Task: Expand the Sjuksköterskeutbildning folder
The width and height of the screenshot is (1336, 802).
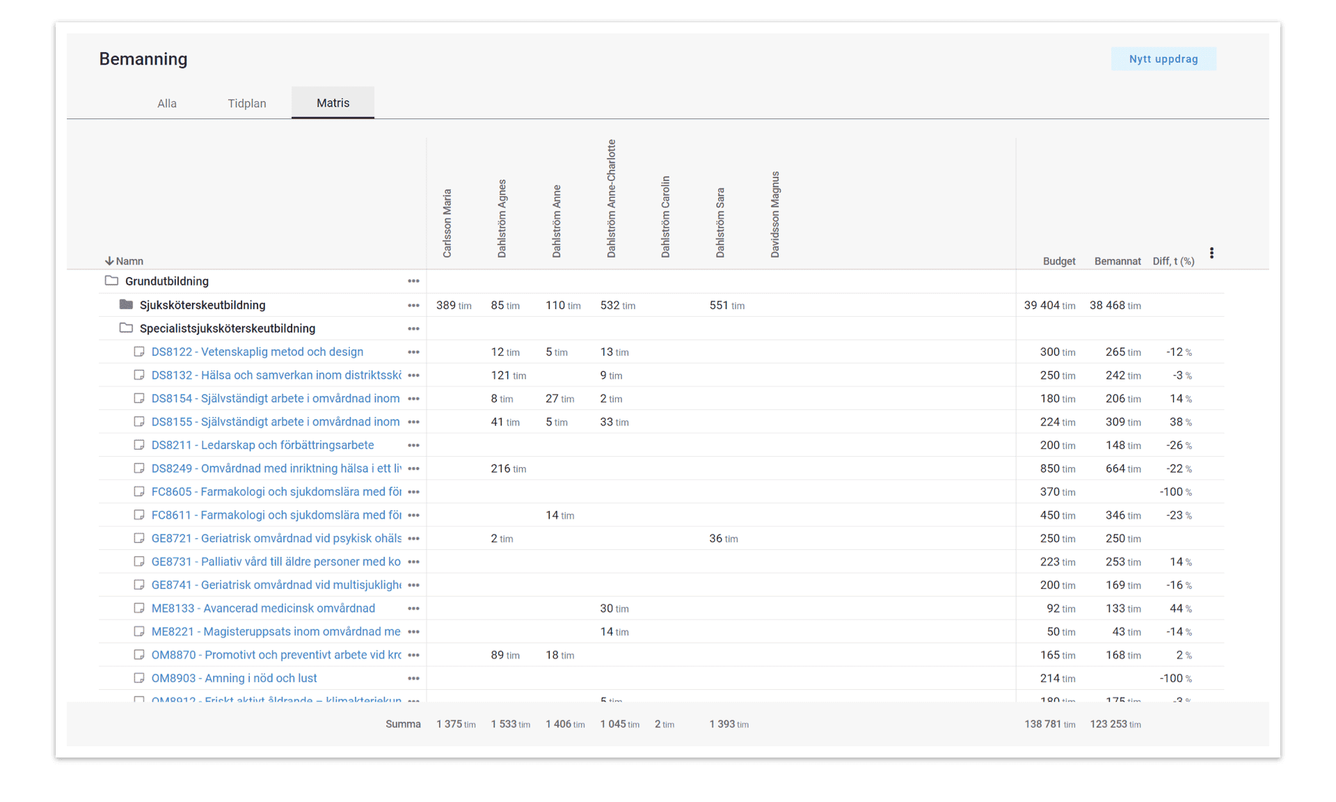Action: pyautogui.click(x=126, y=304)
